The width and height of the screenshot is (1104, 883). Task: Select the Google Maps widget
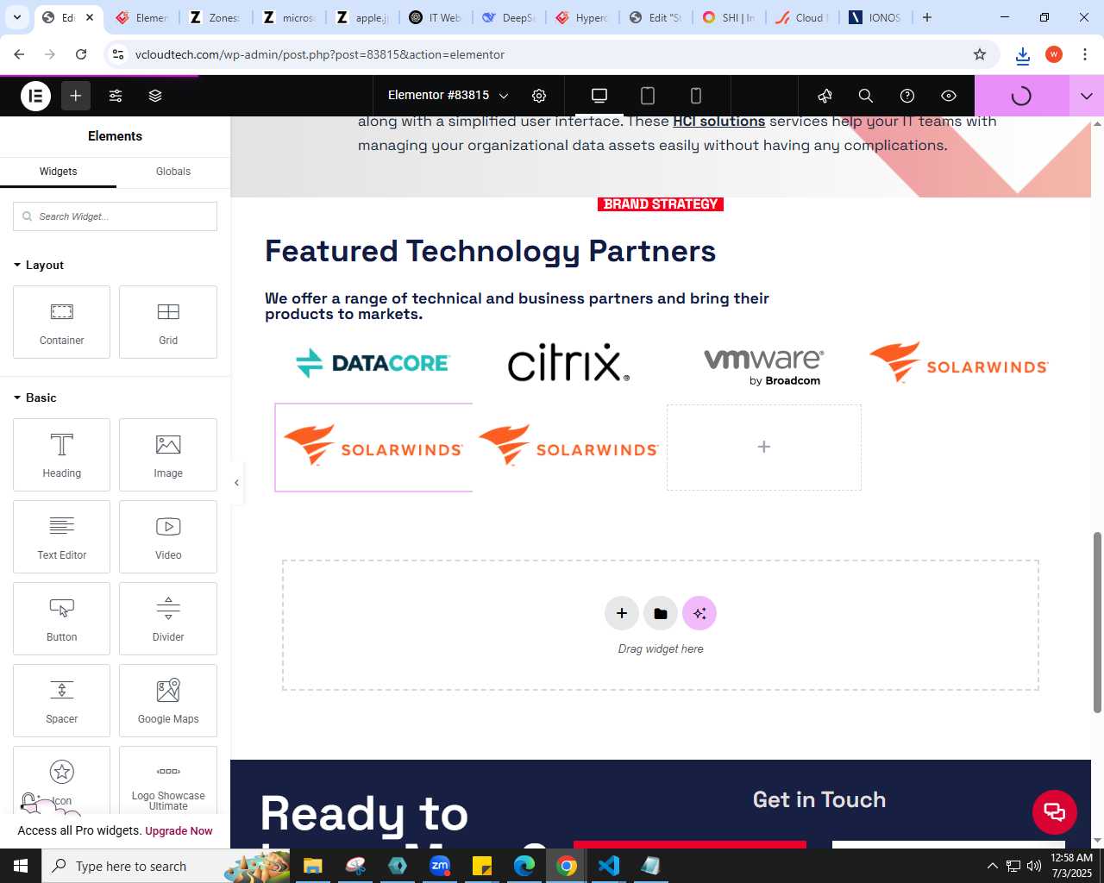click(x=168, y=700)
